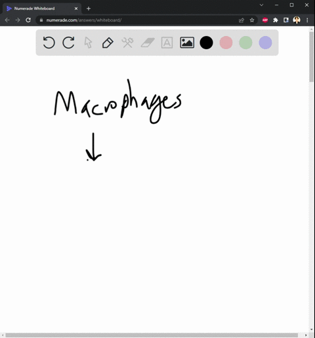Screen dimensions: 315x338
Task: Select the pointer selection tool
Action: 88,43
